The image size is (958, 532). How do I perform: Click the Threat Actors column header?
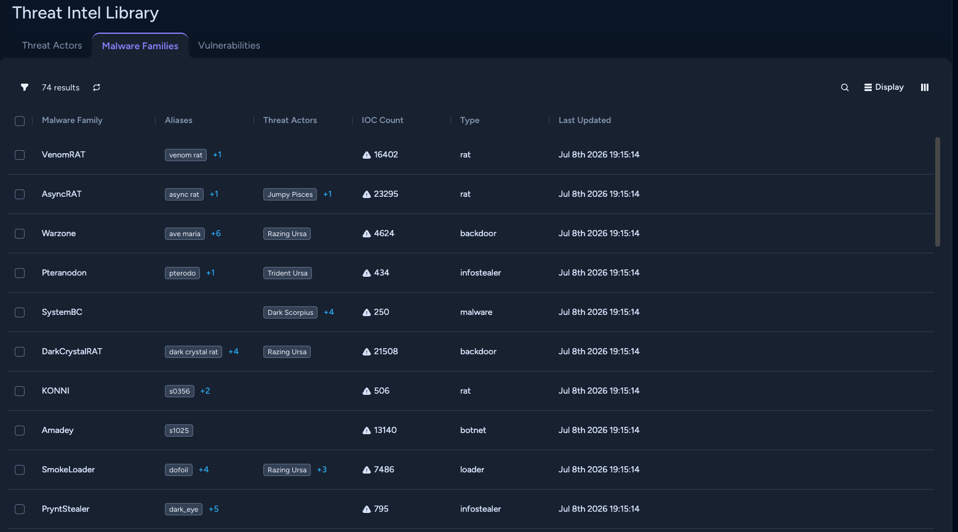290,120
